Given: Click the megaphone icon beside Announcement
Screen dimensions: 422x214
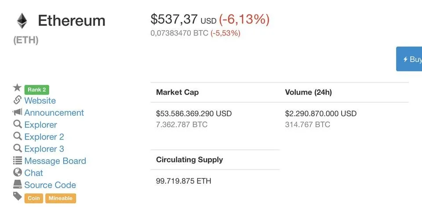Looking at the screenshot, I should click(17, 112).
